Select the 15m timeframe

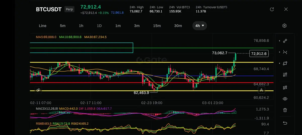tap(157, 26)
